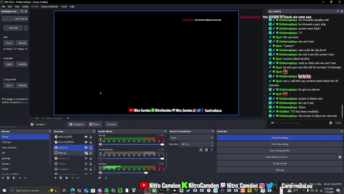Show the Instagram source
Viewport: 344px width, 194px height.
pos(86,169)
